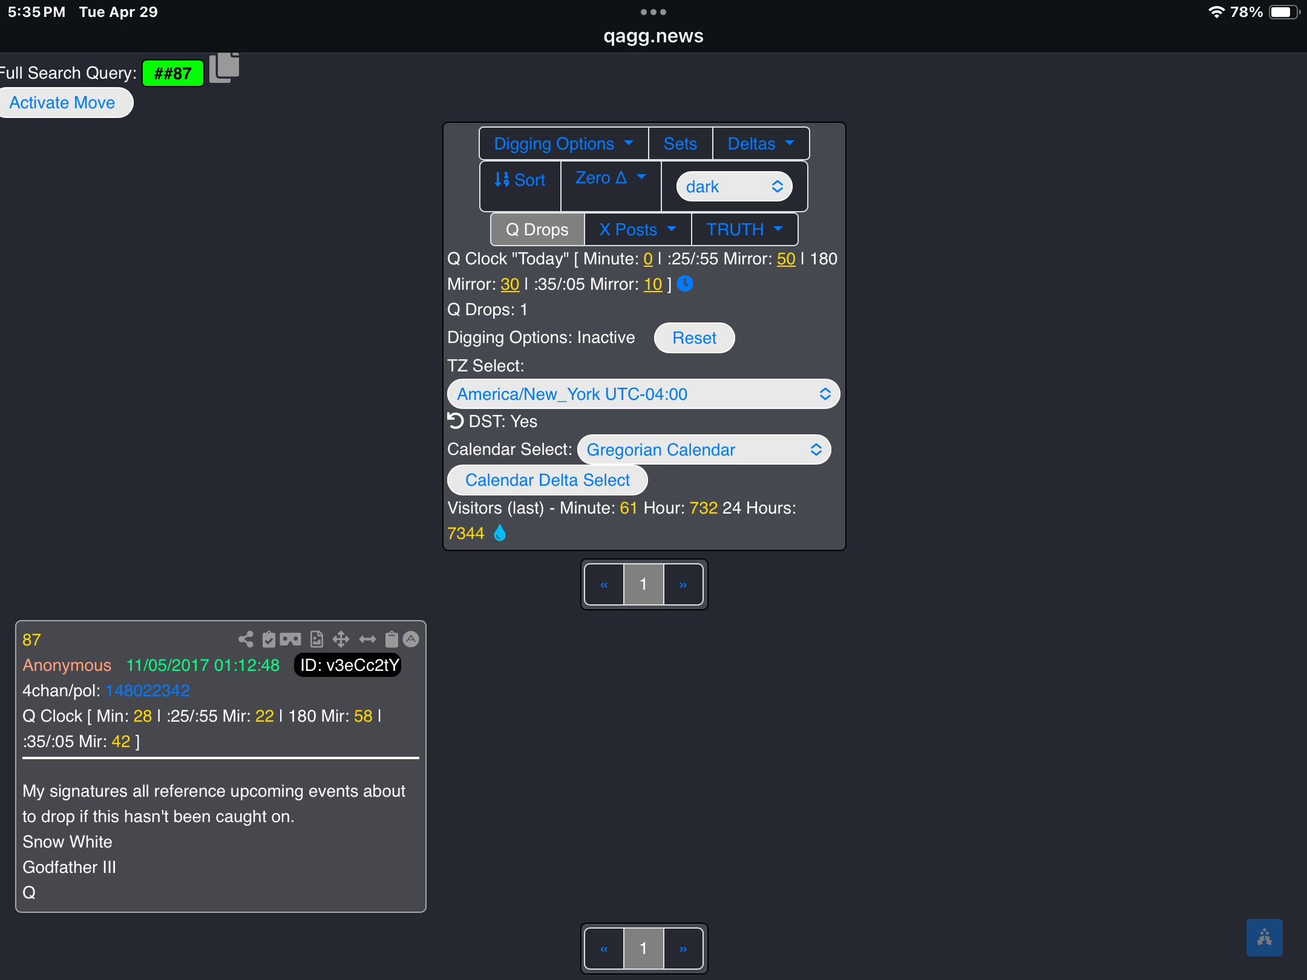
Task: Click the :25/:55 Mirror 50 link
Action: click(786, 259)
